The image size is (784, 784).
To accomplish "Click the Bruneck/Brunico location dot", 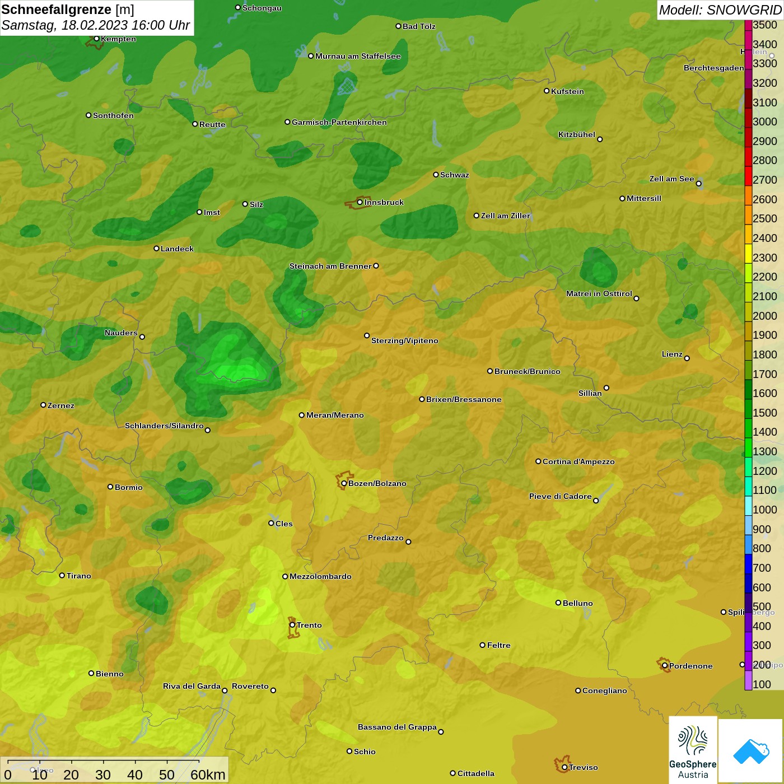I will pyautogui.click(x=490, y=371).
